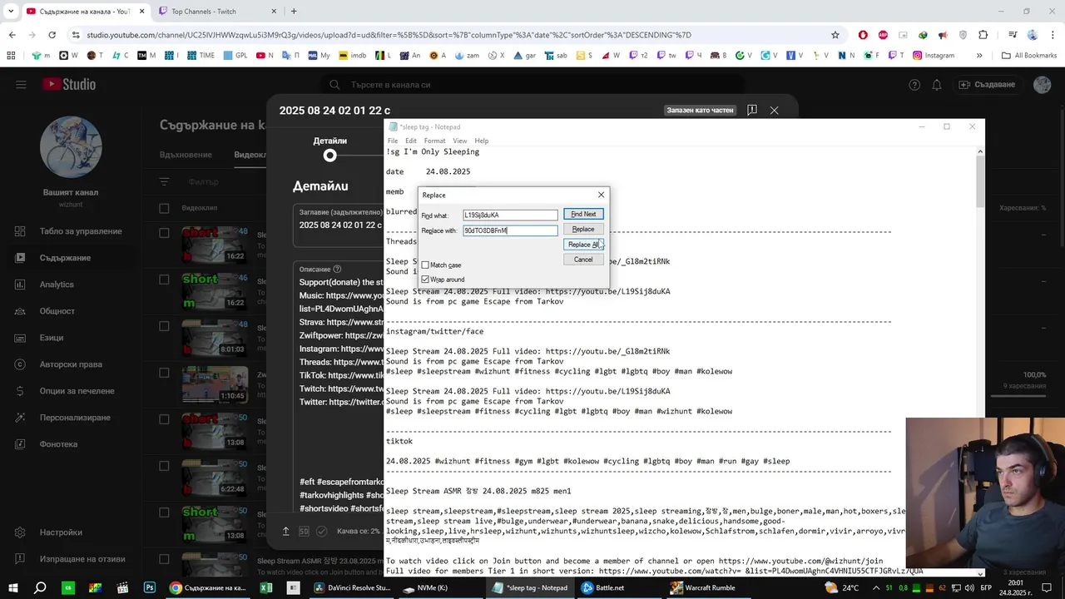Click the feedback icon in upload dialog header
The height and width of the screenshot is (599, 1065).
coord(752,110)
